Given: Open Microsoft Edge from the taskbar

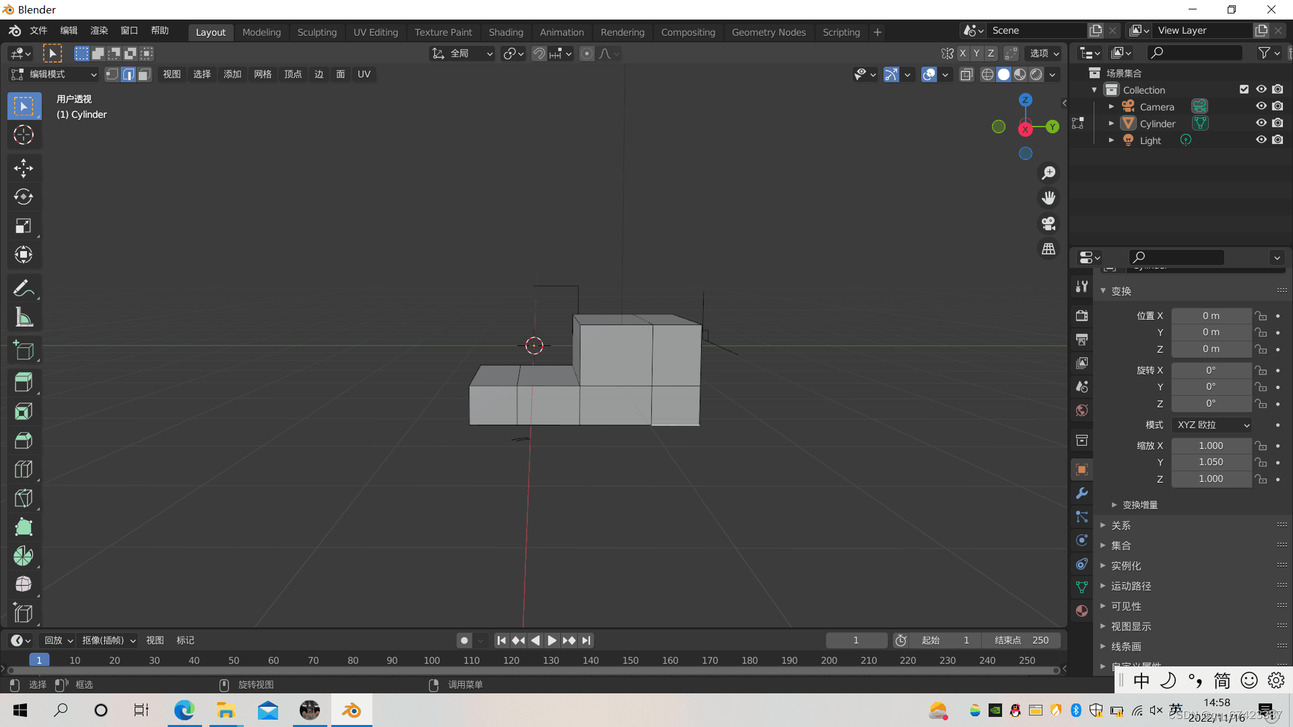Looking at the screenshot, I should click(184, 710).
